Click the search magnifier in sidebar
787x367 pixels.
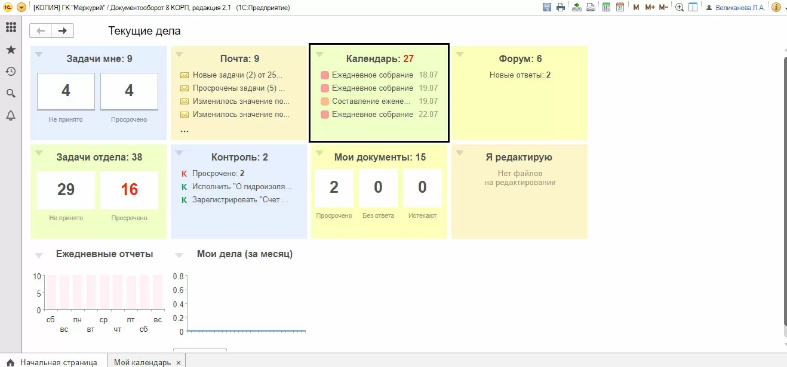[x=11, y=94]
